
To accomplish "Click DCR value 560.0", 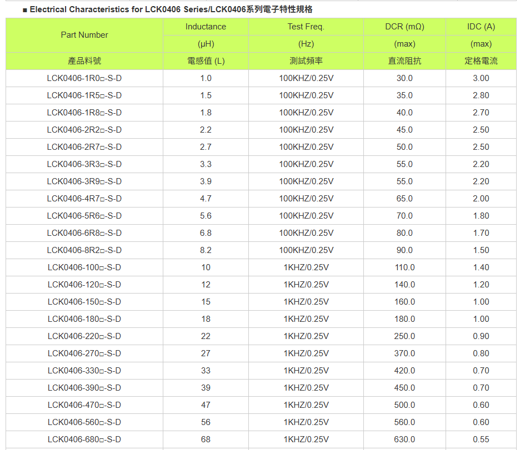I will (405, 423).
